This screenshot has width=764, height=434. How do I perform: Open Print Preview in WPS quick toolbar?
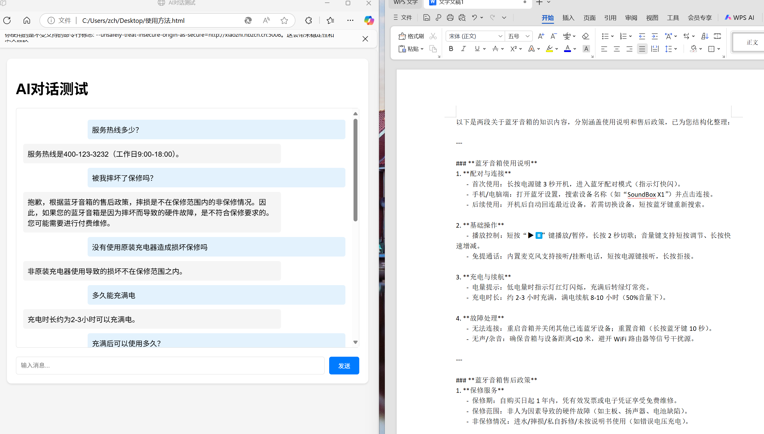click(x=462, y=18)
